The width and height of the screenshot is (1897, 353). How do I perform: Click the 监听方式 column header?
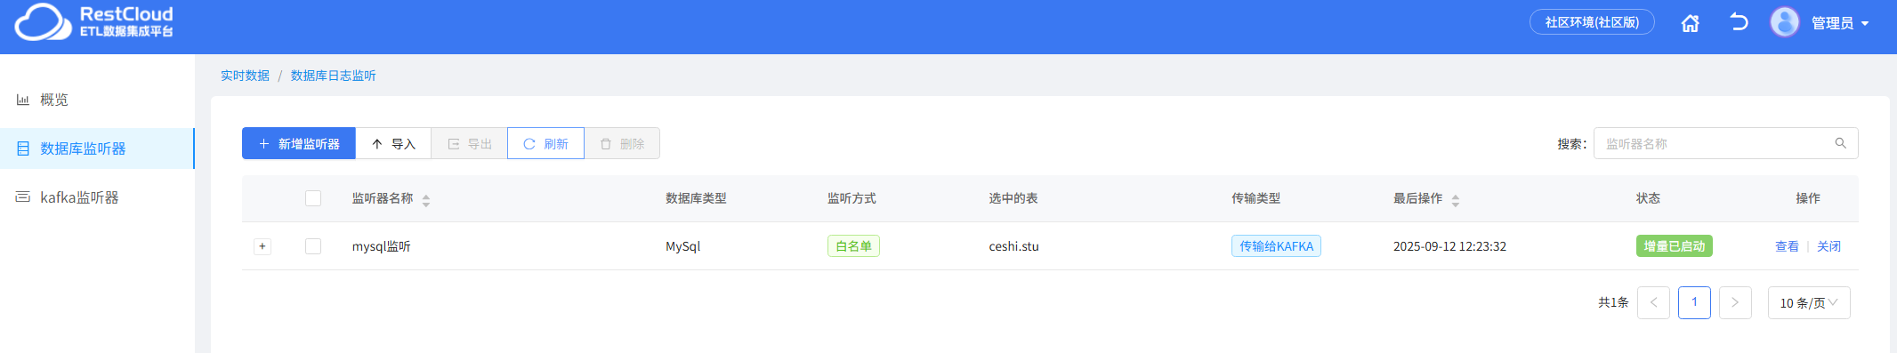852,198
